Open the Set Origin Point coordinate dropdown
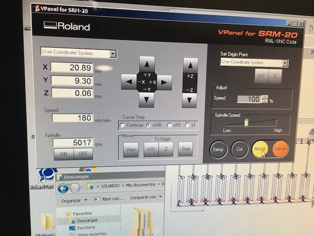This screenshot has height=236, width=314. [285, 63]
